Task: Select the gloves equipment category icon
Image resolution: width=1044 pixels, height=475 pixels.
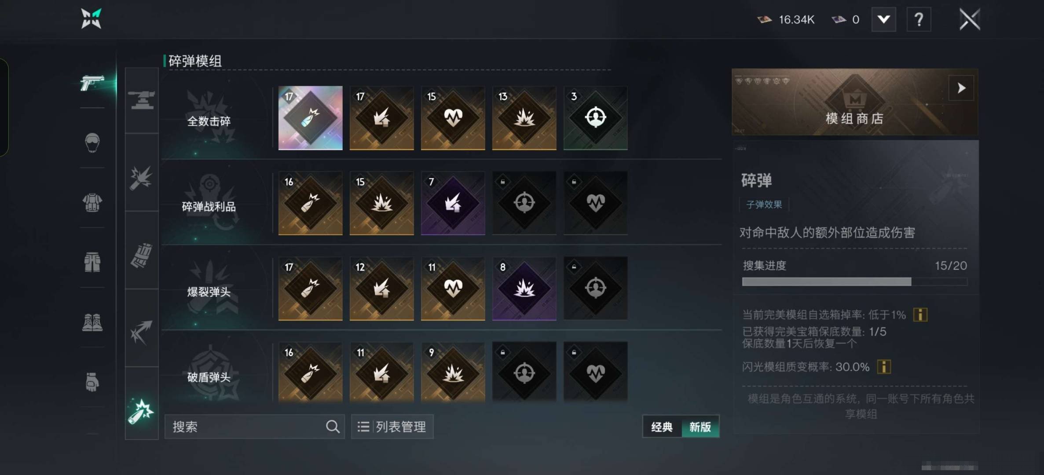Action: [x=92, y=382]
